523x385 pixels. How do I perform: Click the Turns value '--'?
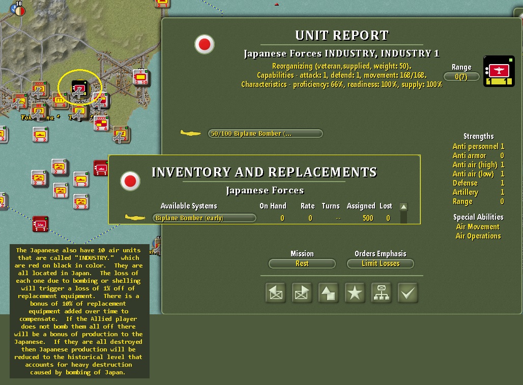click(338, 218)
